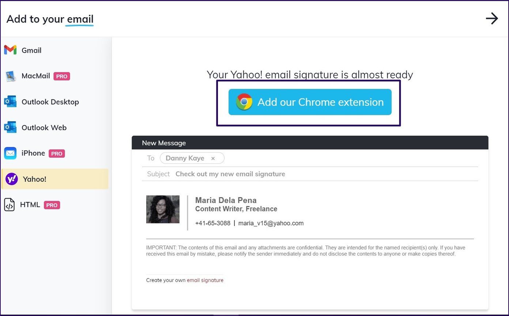Click the Add our Chrome extension text
The width and height of the screenshot is (509, 316).
coord(321,102)
